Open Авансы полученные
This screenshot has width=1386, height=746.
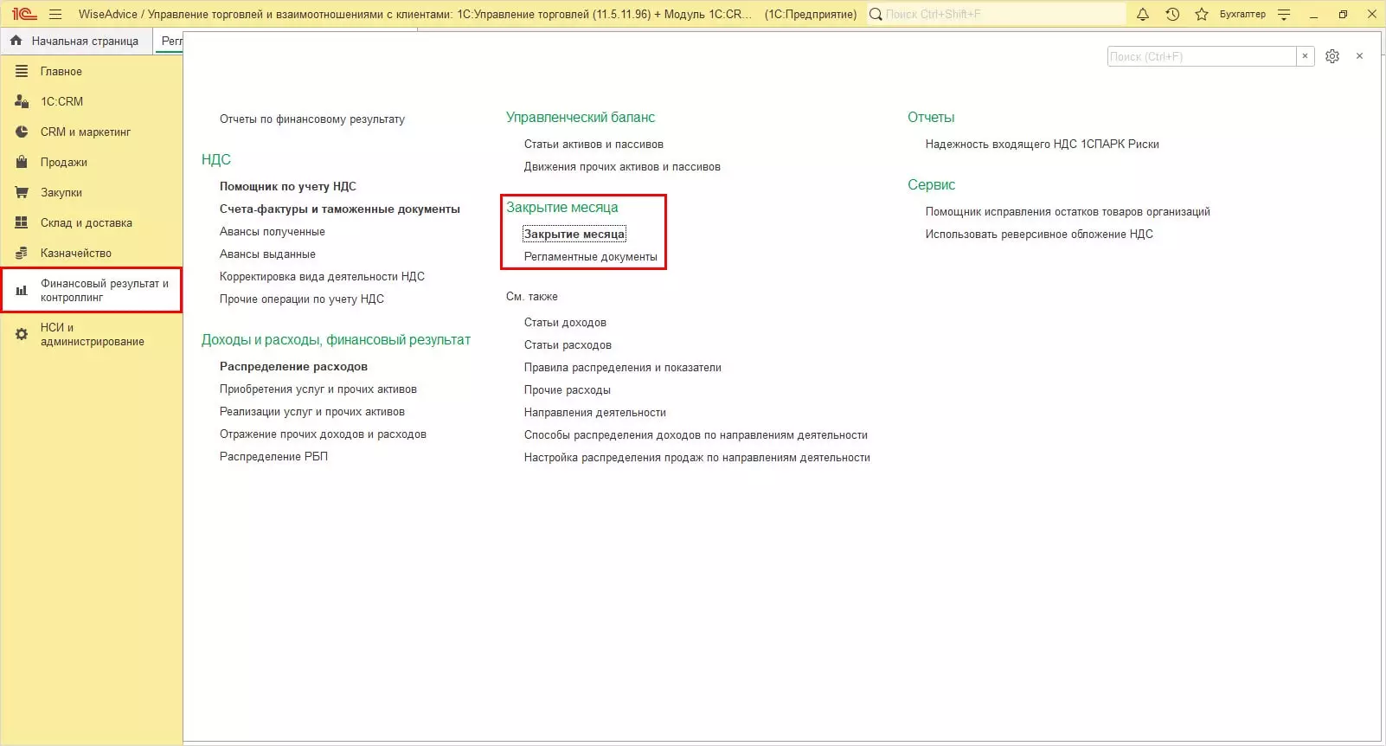click(x=273, y=231)
